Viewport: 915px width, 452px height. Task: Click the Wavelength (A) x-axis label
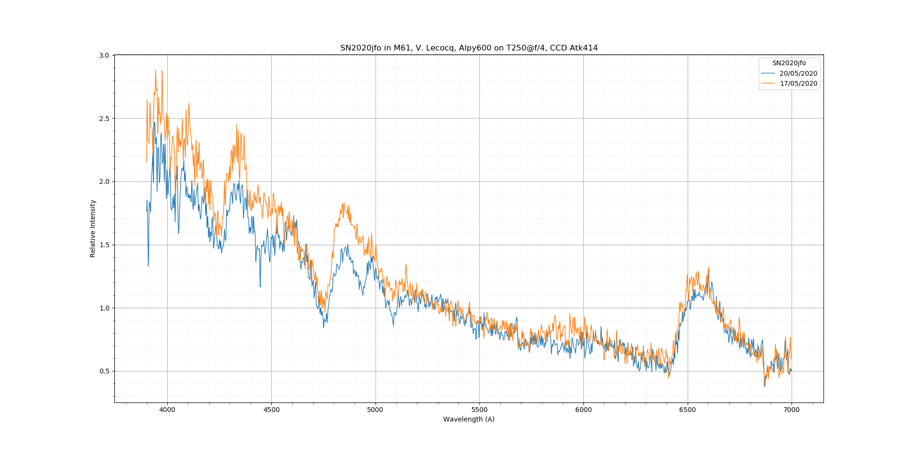pyautogui.click(x=468, y=419)
